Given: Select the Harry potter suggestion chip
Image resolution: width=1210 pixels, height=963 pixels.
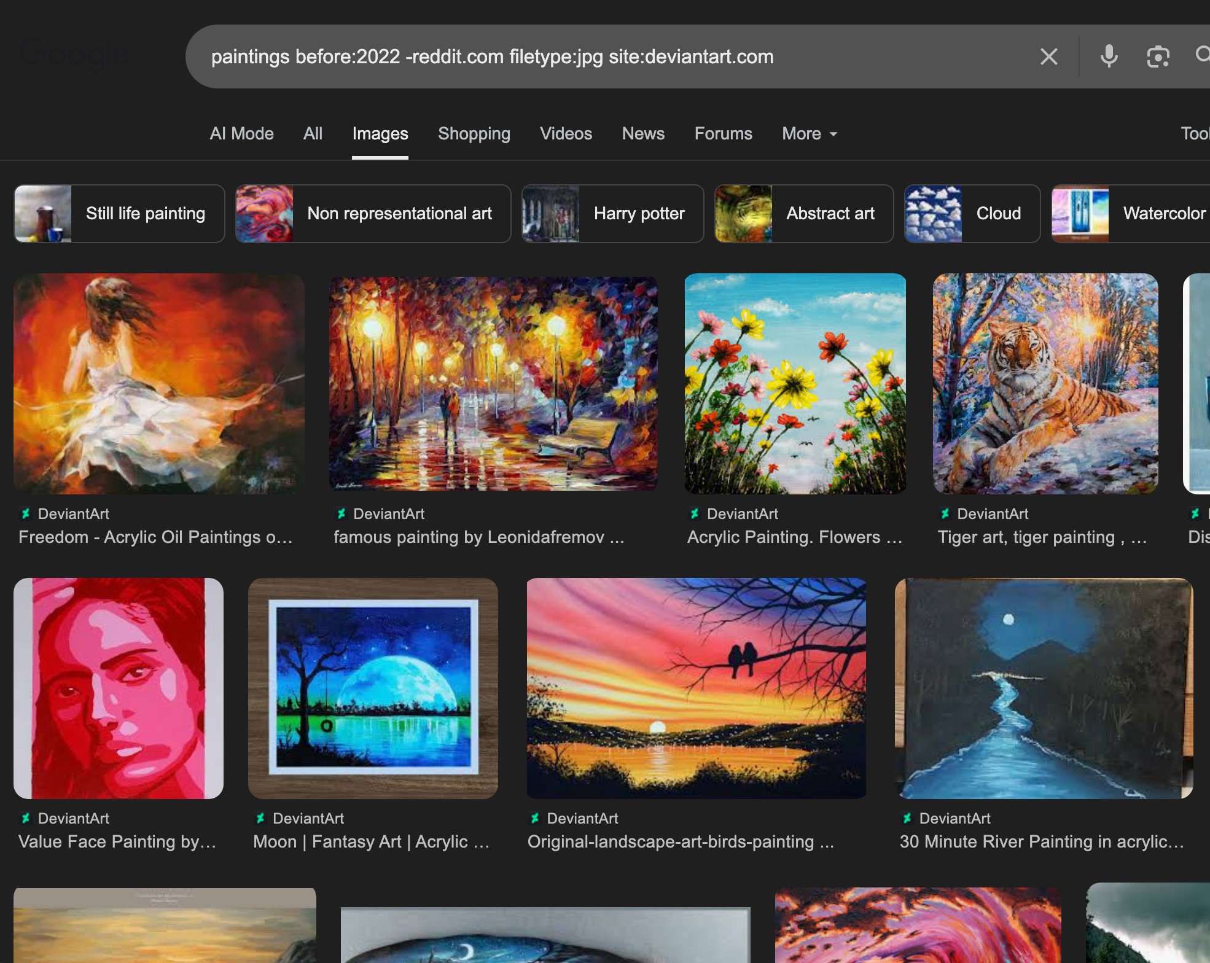Looking at the screenshot, I should 612,213.
